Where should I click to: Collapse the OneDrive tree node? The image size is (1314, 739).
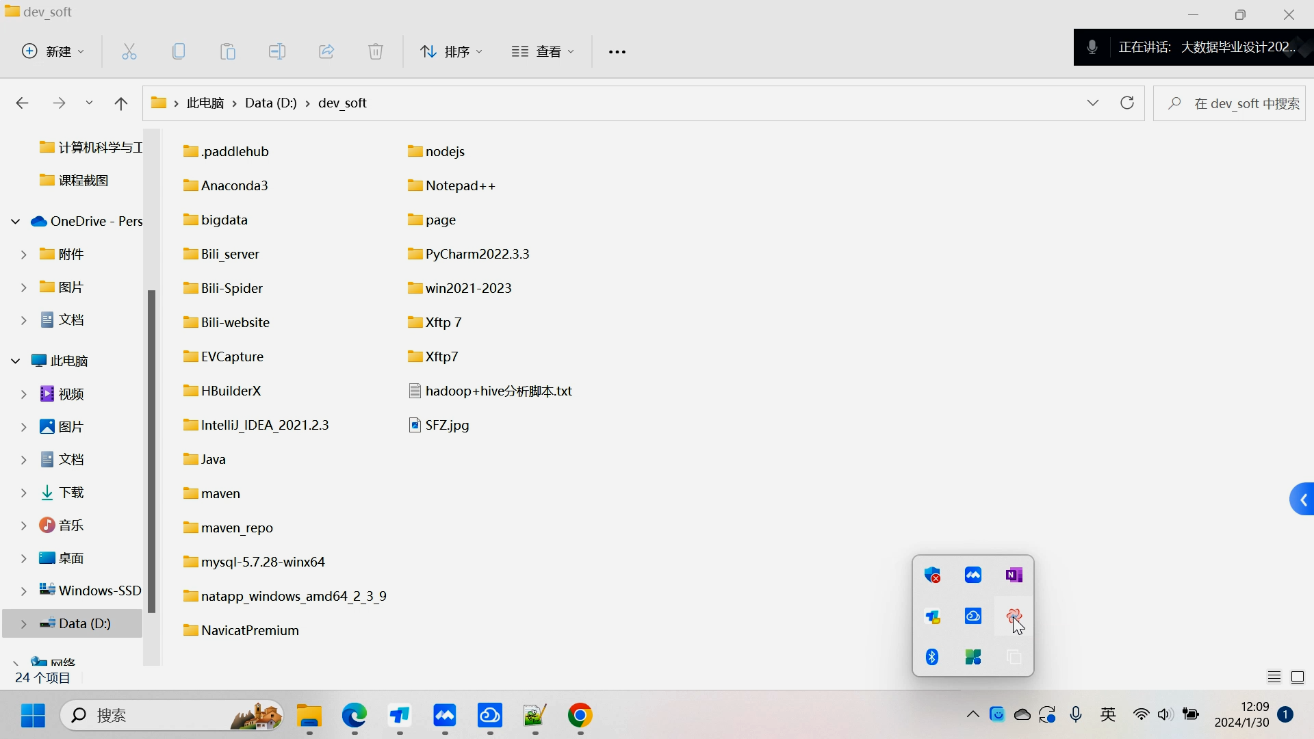pos(16,221)
